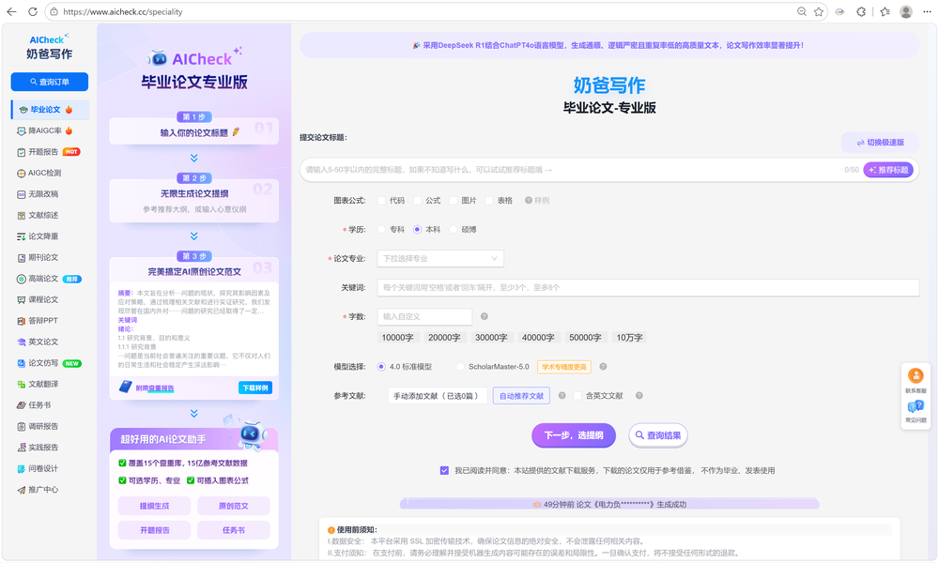Enable the 含英文文献 checkbox
This screenshot has width=939, height=563.
click(x=577, y=395)
